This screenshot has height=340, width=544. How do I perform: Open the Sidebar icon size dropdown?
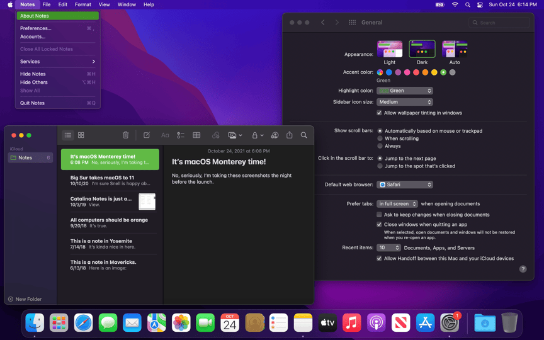[x=404, y=102]
